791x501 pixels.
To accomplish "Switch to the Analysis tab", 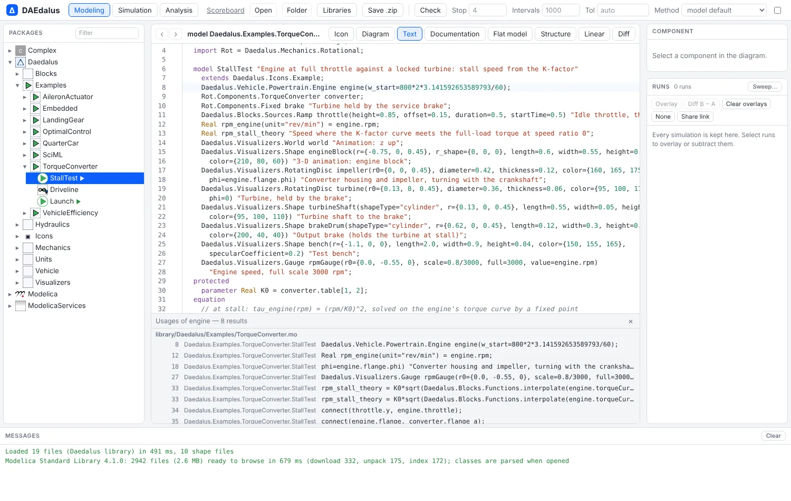I will 179,10.
